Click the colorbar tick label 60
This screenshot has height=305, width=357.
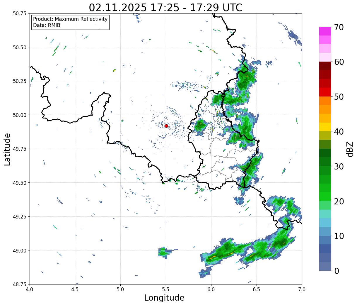click(x=339, y=62)
